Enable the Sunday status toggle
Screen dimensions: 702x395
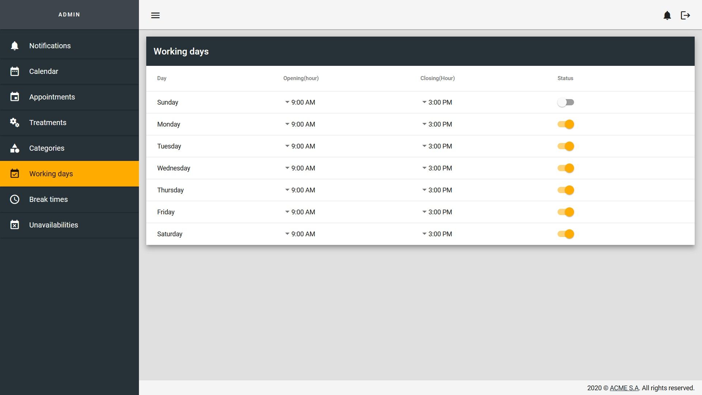click(x=566, y=102)
